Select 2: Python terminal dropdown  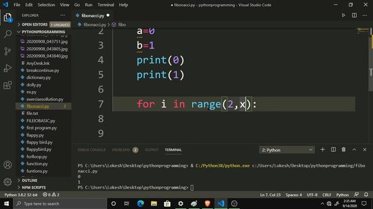click(x=287, y=150)
